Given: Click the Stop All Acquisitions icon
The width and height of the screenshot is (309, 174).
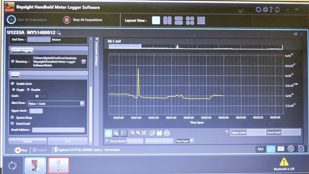Looking at the screenshot, I should pyautogui.click(x=67, y=20).
